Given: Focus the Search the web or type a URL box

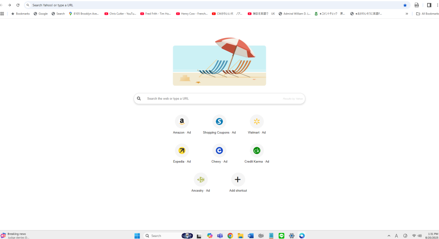Looking at the screenshot, I should (219, 99).
